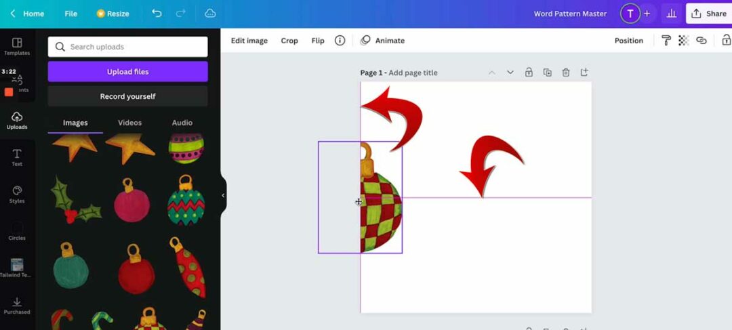
Task: Click the cloud save status icon
Action: (210, 14)
